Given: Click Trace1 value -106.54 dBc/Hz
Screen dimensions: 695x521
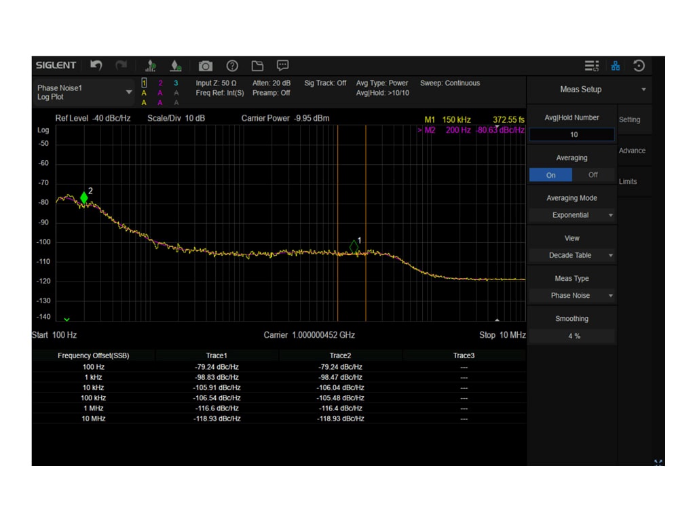Looking at the screenshot, I should tap(217, 398).
